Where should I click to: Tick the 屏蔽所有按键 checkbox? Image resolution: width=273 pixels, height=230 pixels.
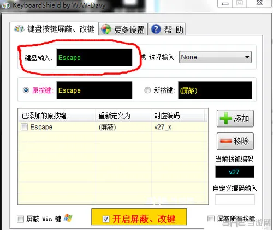pos(211,219)
